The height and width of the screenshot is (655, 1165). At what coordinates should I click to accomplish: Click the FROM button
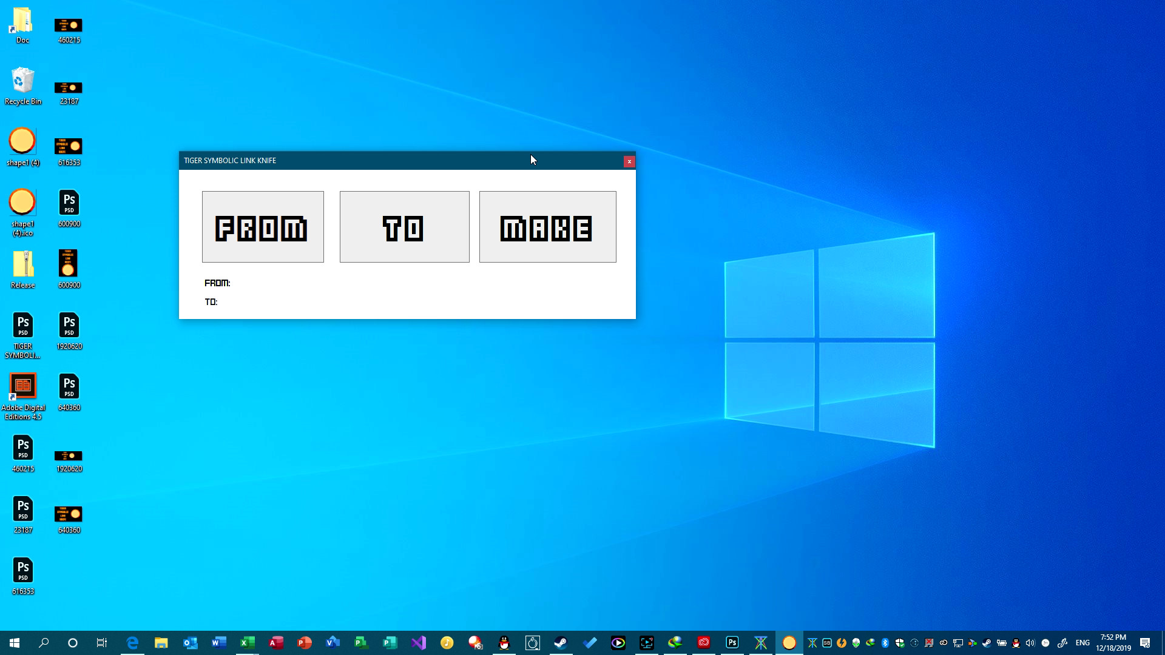[x=263, y=227]
